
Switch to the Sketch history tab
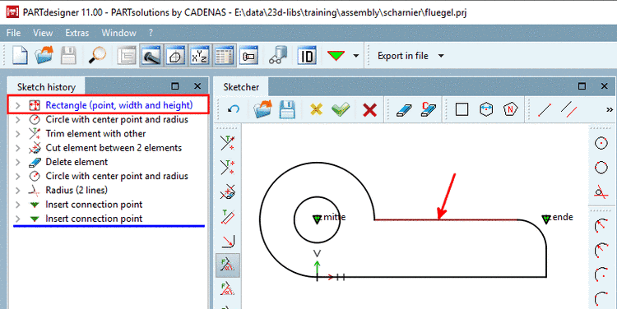coord(46,87)
